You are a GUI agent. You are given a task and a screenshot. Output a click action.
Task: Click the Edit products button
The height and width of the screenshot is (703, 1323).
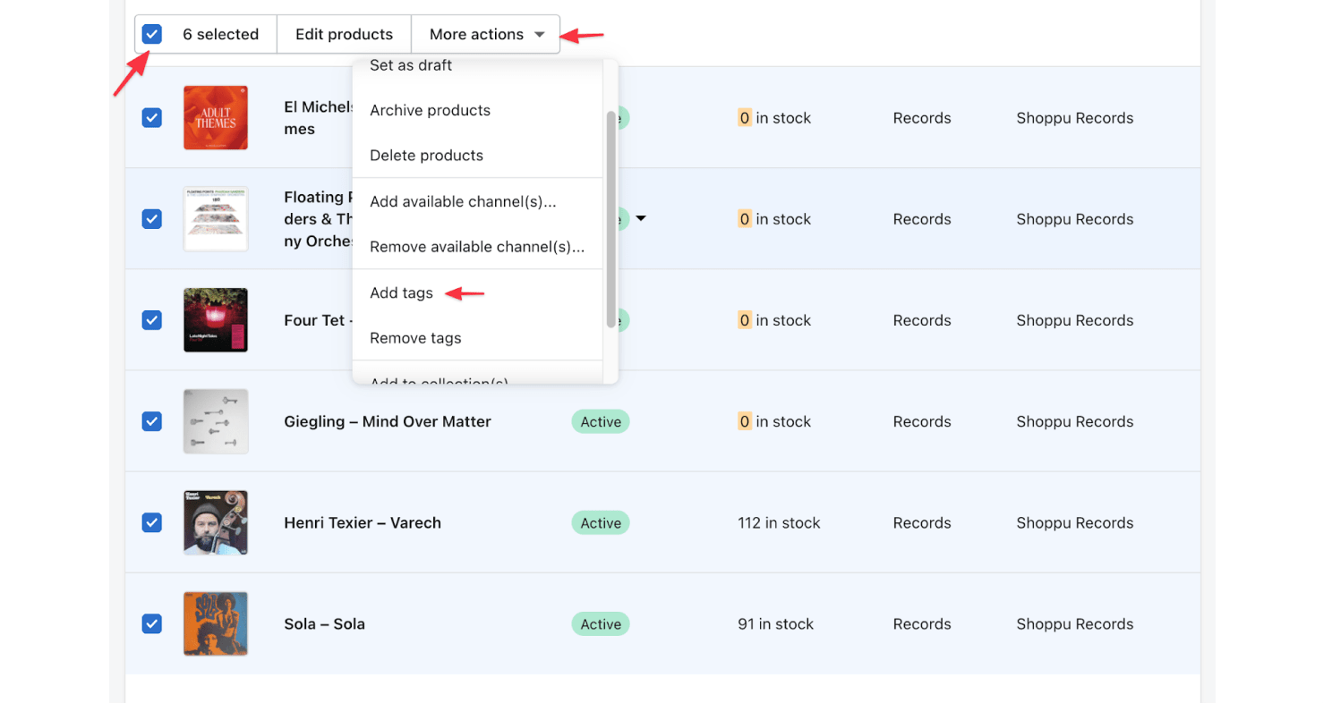point(344,34)
